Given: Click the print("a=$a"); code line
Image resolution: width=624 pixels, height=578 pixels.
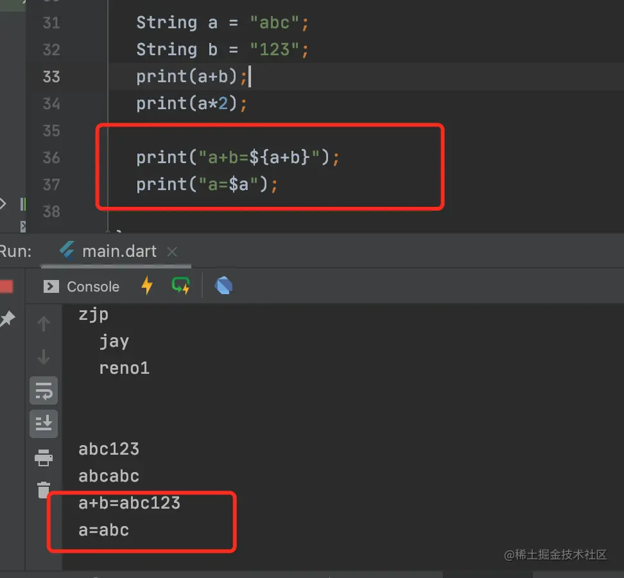Looking at the screenshot, I should [x=207, y=185].
